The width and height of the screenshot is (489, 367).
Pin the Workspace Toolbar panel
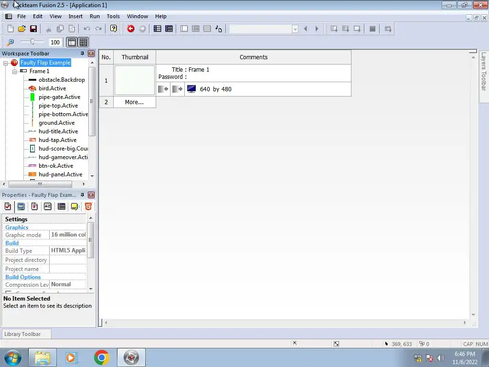point(82,54)
